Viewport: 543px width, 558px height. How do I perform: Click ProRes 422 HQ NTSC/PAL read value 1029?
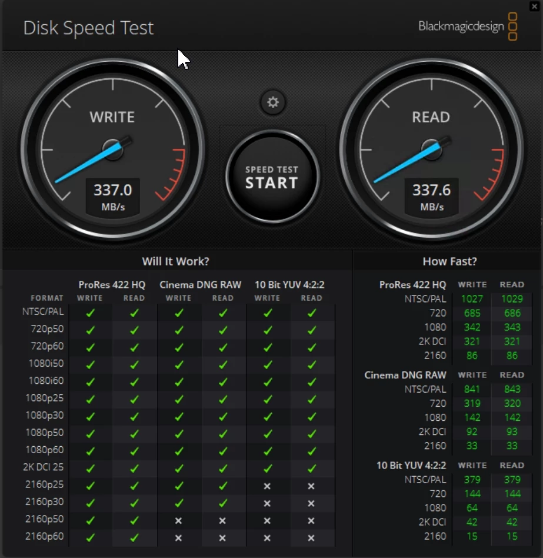point(512,299)
